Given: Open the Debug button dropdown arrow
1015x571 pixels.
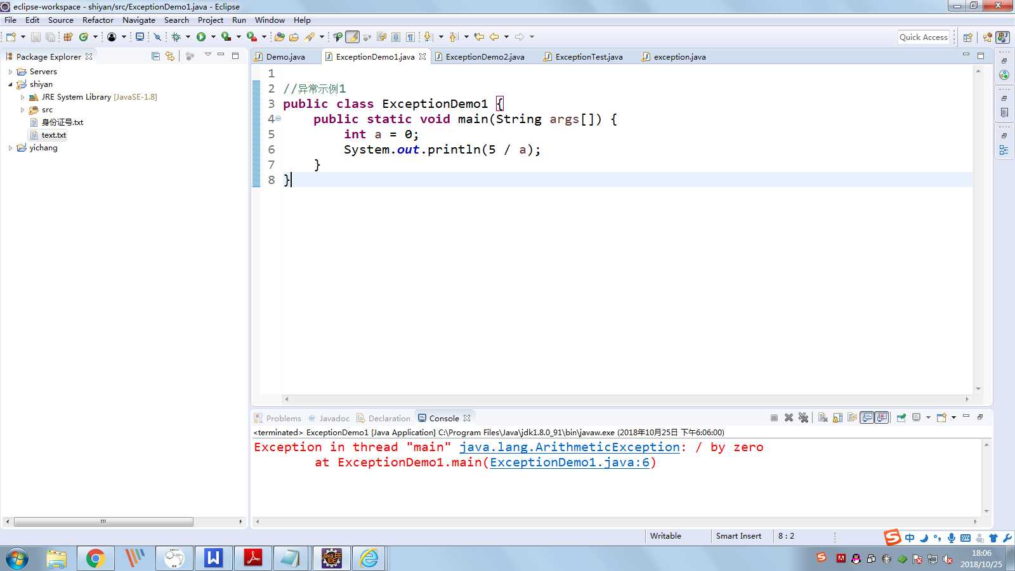Looking at the screenshot, I should coord(188,37).
